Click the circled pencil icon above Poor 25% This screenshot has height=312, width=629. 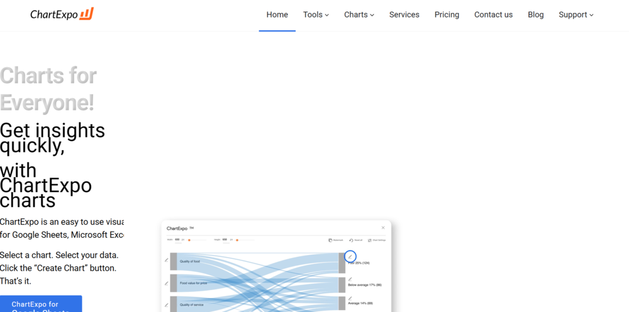point(350,256)
